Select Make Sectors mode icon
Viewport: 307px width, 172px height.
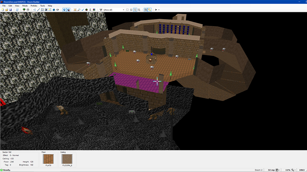point(50,10)
